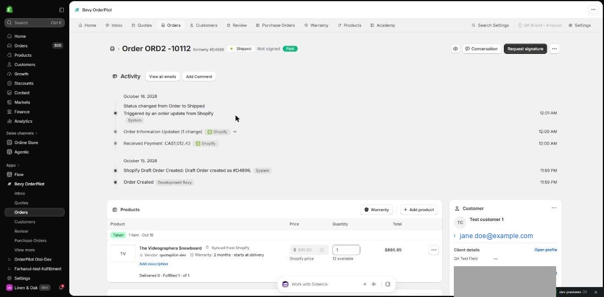Screen dimensions: 604x297
Task: Click the Warranty button in Products
Action: (376, 210)
